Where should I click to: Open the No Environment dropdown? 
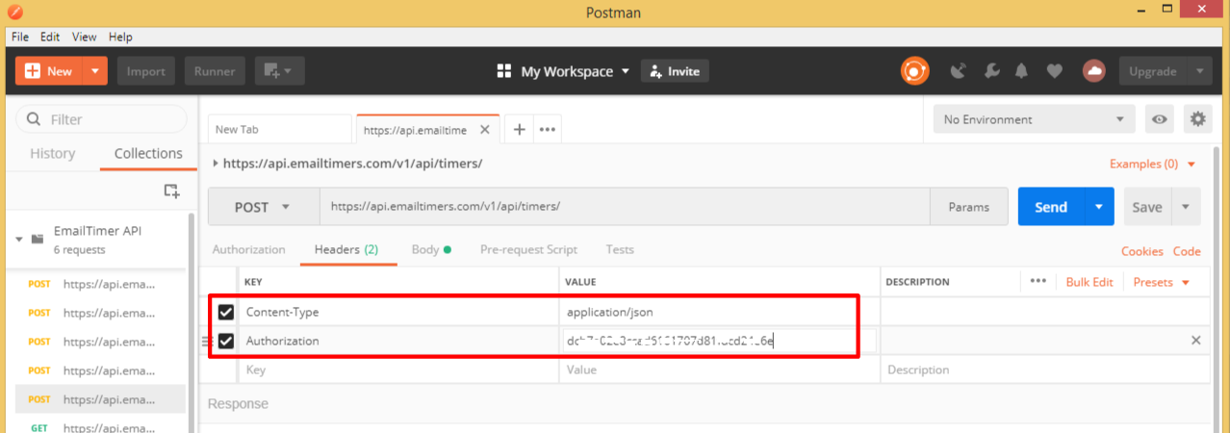[1035, 119]
